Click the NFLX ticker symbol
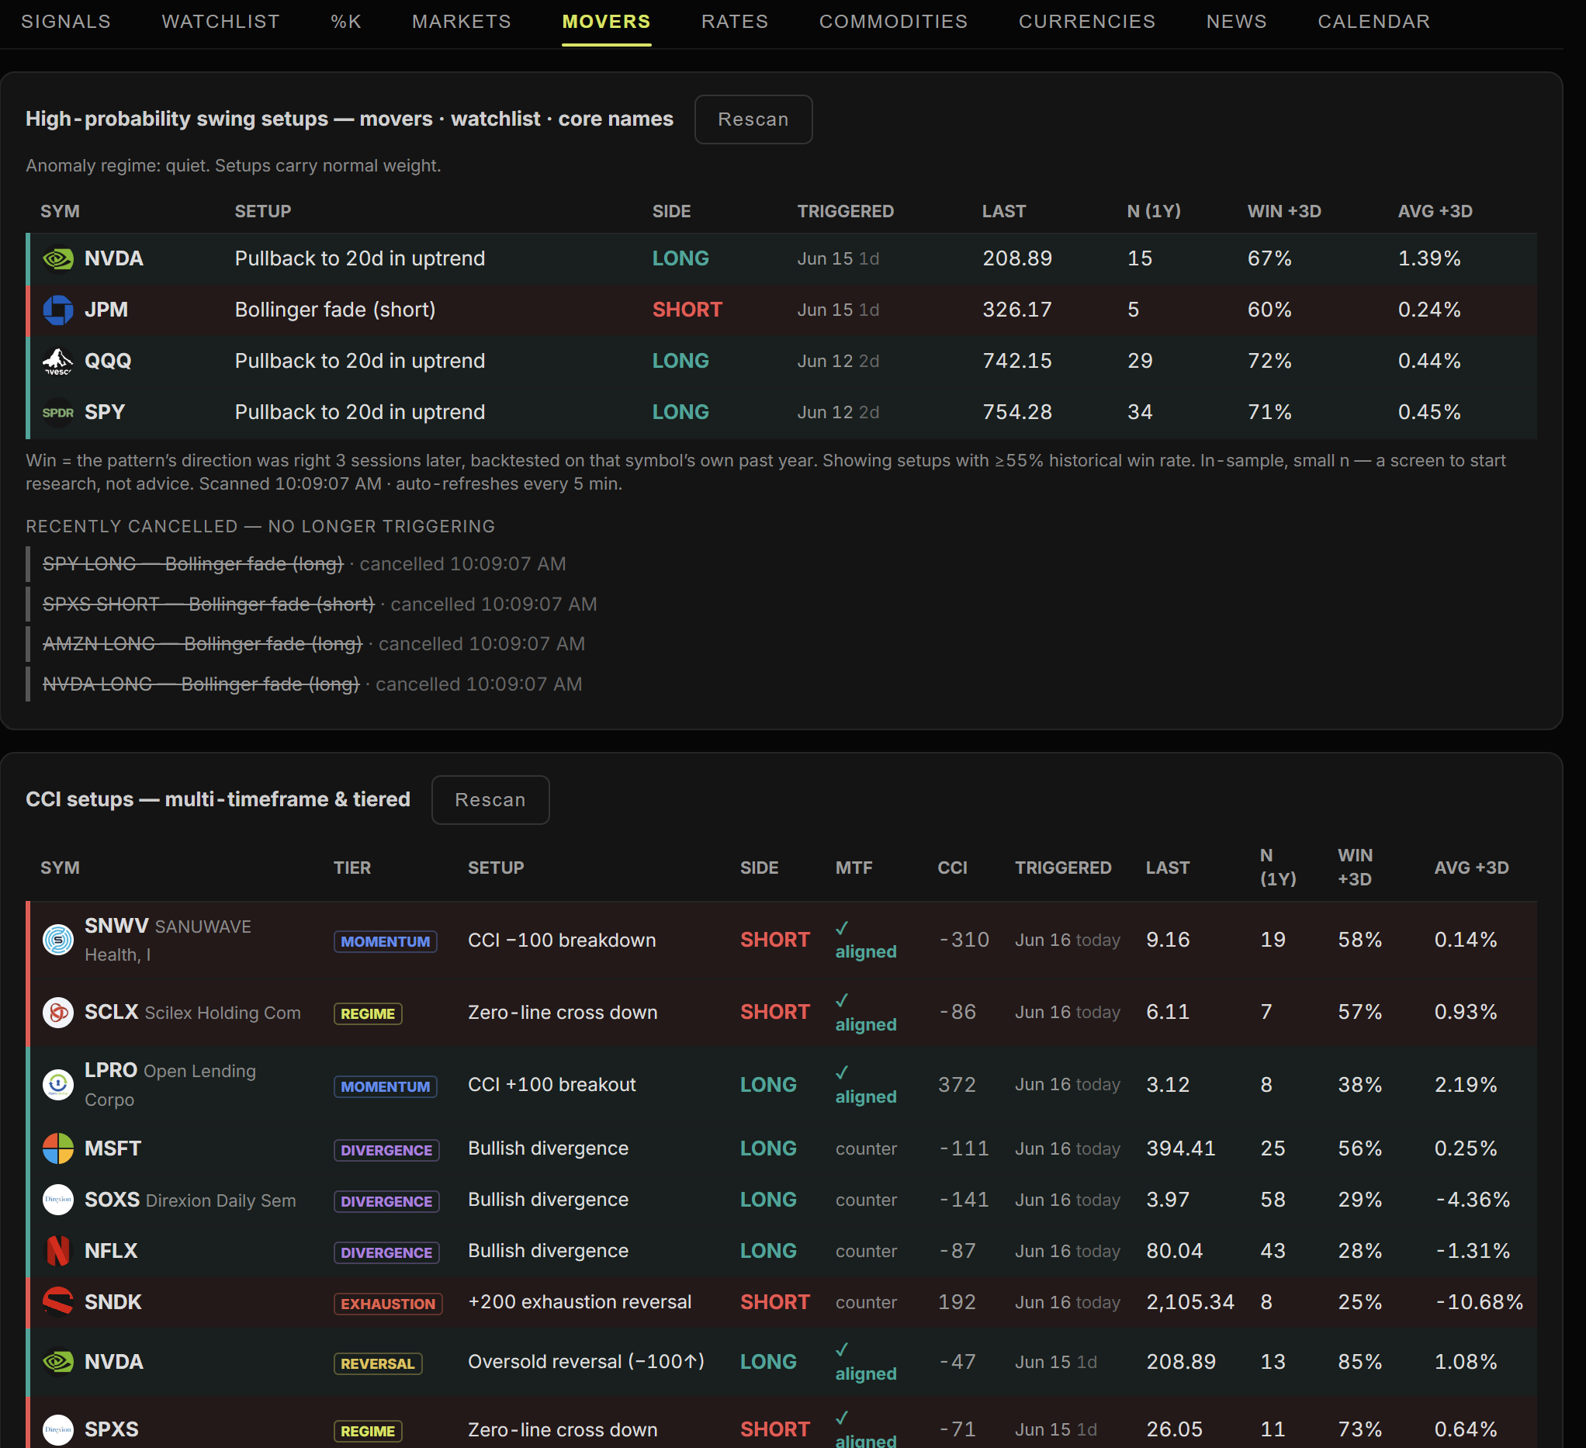Screen dimensions: 1586x1448 pos(111,1251)
